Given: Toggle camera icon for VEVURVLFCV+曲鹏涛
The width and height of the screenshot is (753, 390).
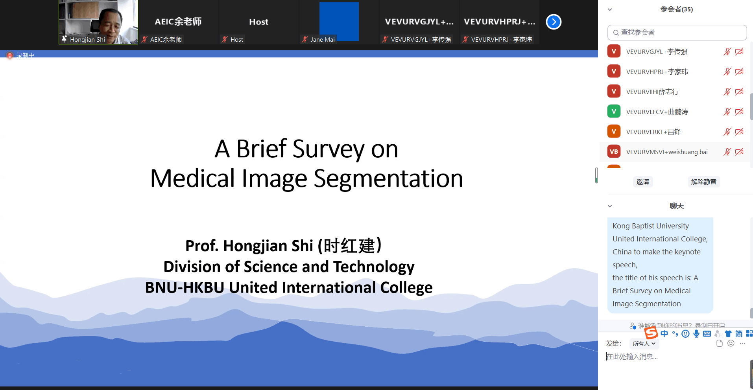Looking at the screenshot, I should pyautogui.click(x=739, y=112).
